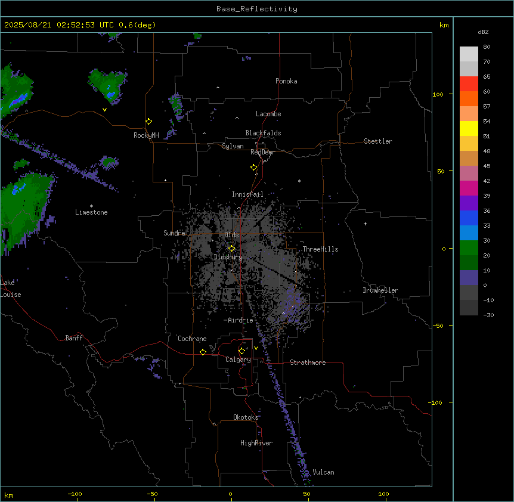Click the km unit label at top right
Viewport: 514px width, 502px height.
pos(444,25)
